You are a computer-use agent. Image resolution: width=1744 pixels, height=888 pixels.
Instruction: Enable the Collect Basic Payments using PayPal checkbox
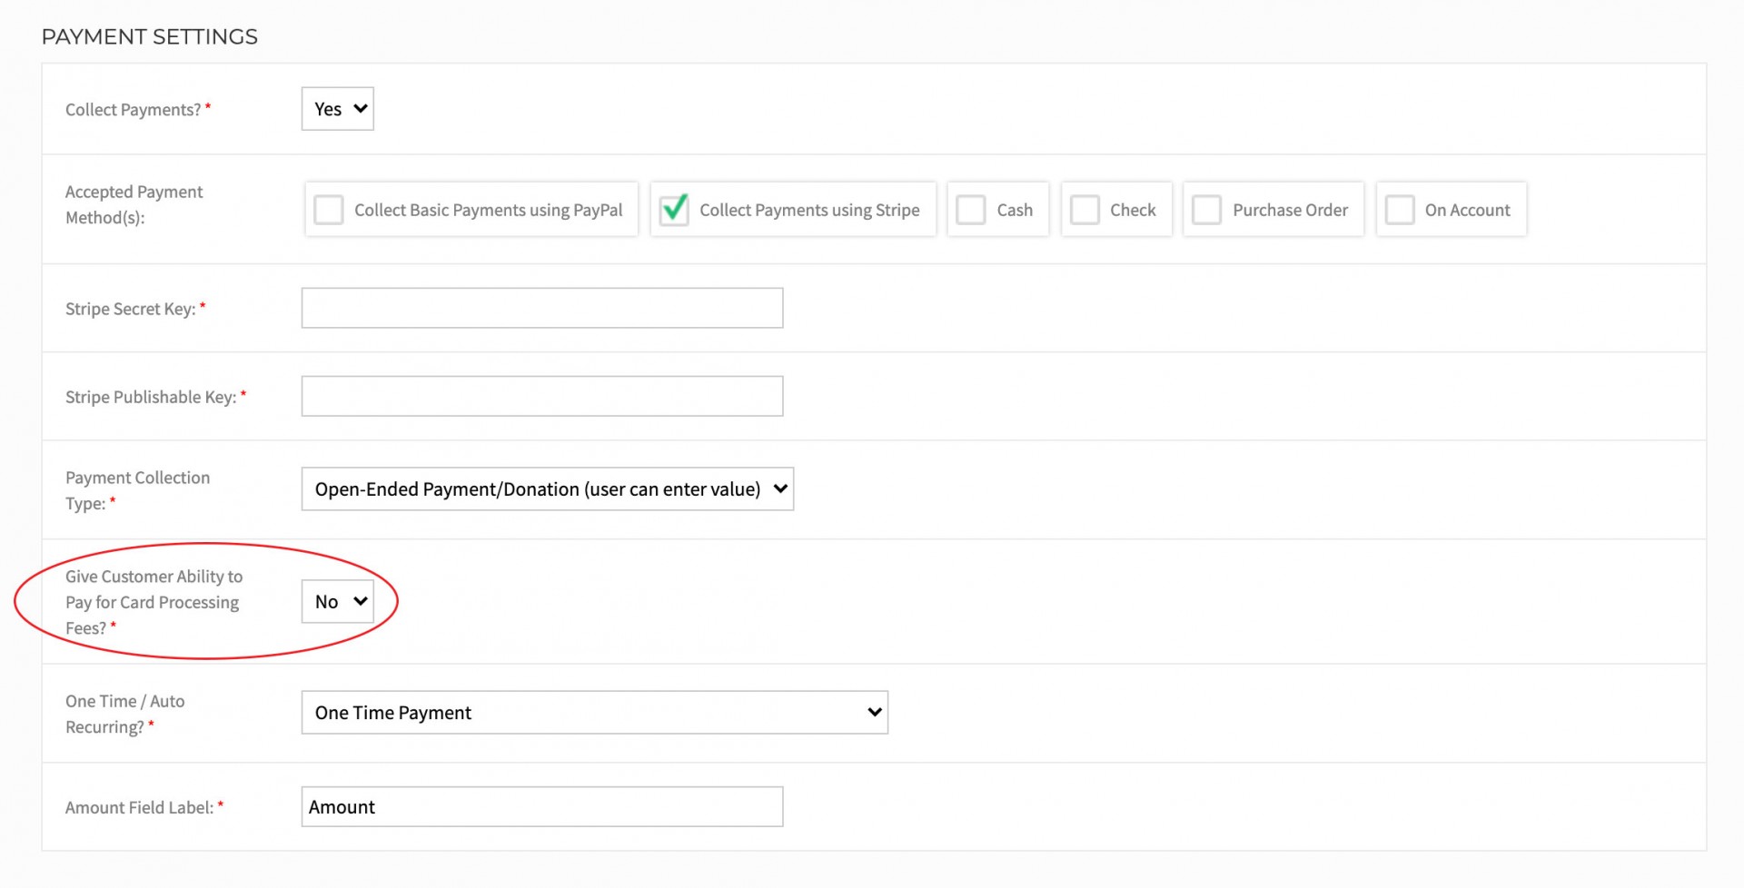(x=328, y=209)
